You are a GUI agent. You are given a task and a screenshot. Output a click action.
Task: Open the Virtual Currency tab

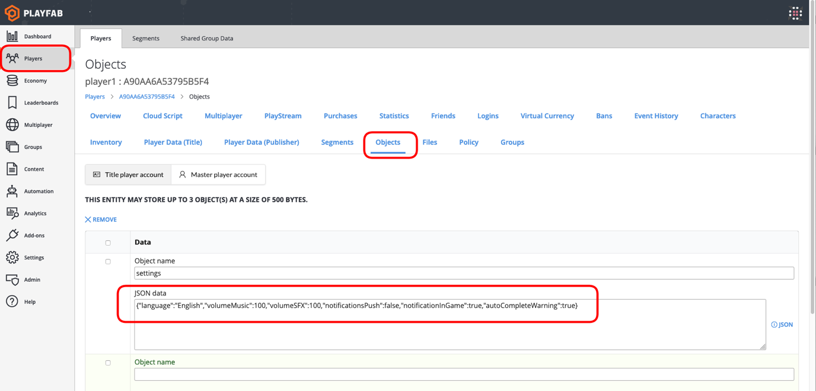point(547,116)
